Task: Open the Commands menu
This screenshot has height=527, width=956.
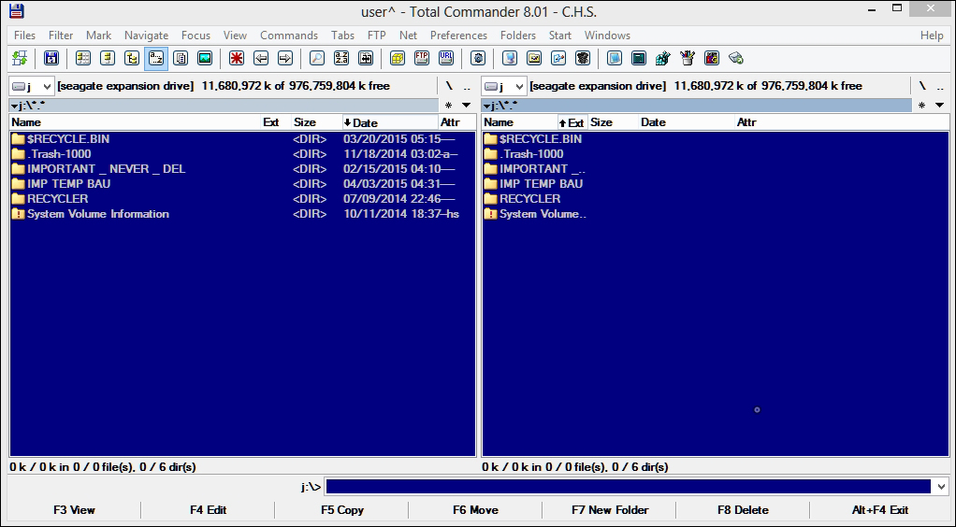Action: (289, 36)
